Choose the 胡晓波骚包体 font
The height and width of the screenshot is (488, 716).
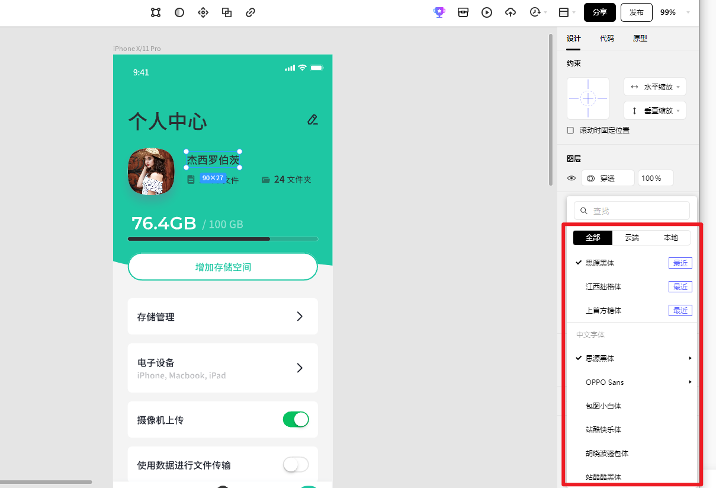point(632,453)
